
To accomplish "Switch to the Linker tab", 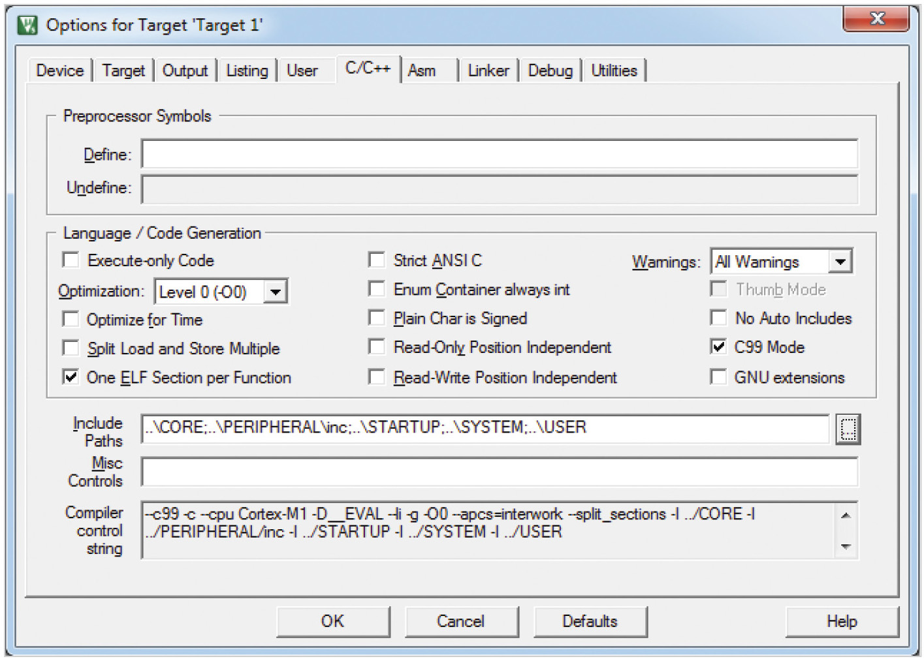I will [488, 70].
